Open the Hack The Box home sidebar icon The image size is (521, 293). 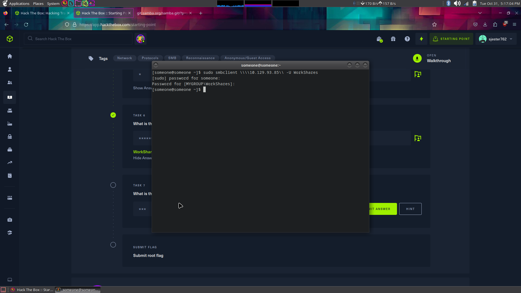pos(10,56)
